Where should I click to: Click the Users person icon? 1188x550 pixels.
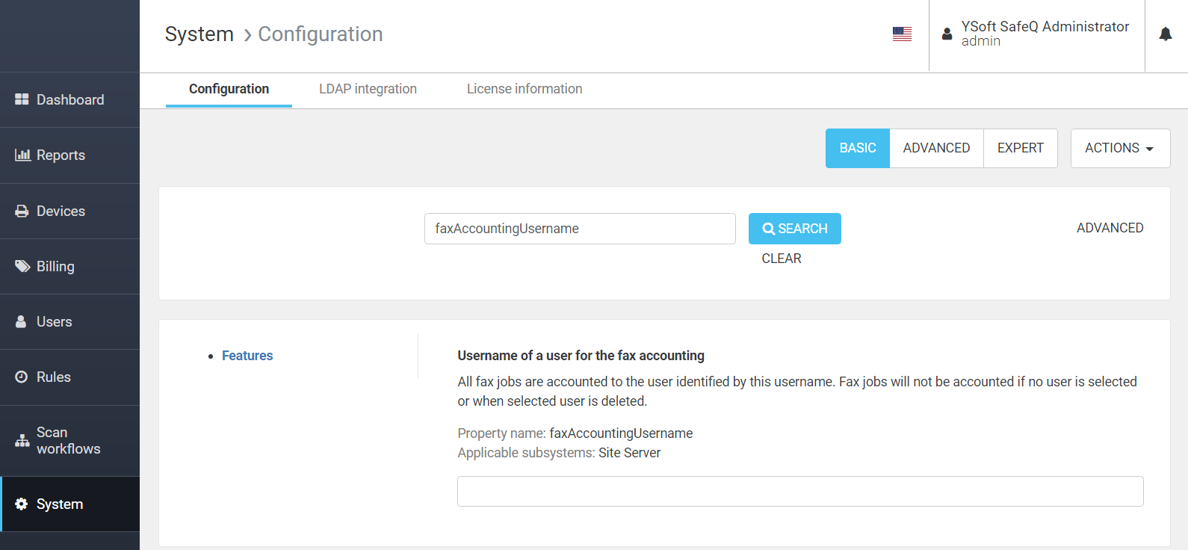[x=21, y=321]
